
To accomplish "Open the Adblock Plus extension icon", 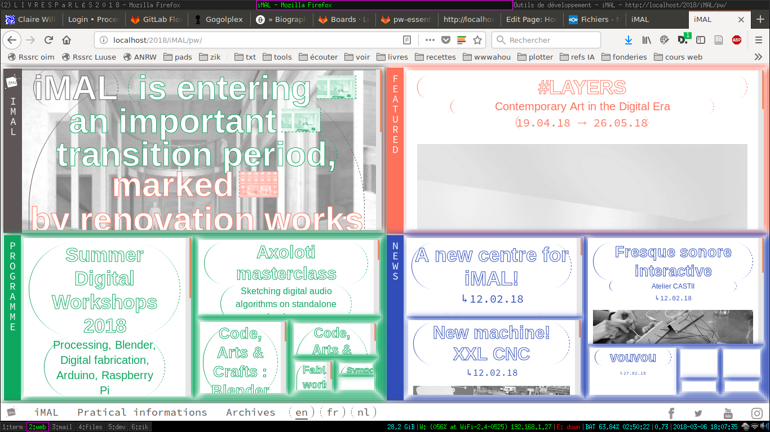I will 736,40.
